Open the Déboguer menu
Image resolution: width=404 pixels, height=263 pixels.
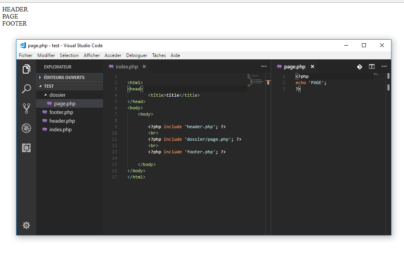tap(136, 55)
